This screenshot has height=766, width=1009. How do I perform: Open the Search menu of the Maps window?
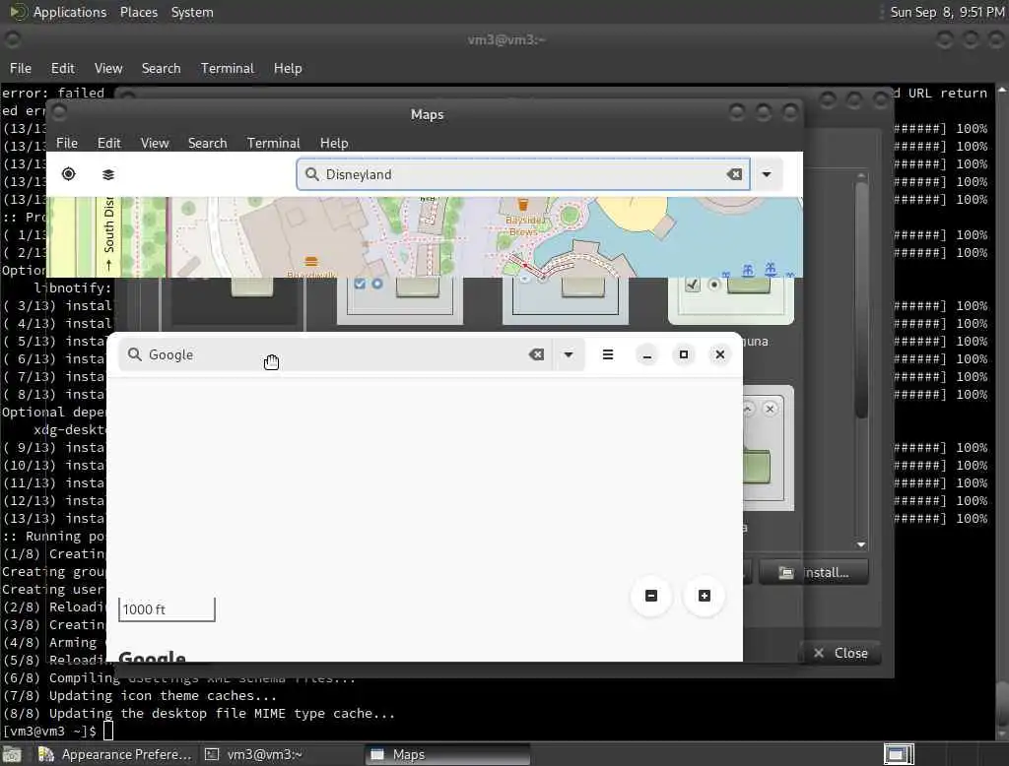click(x=207, y=143)
